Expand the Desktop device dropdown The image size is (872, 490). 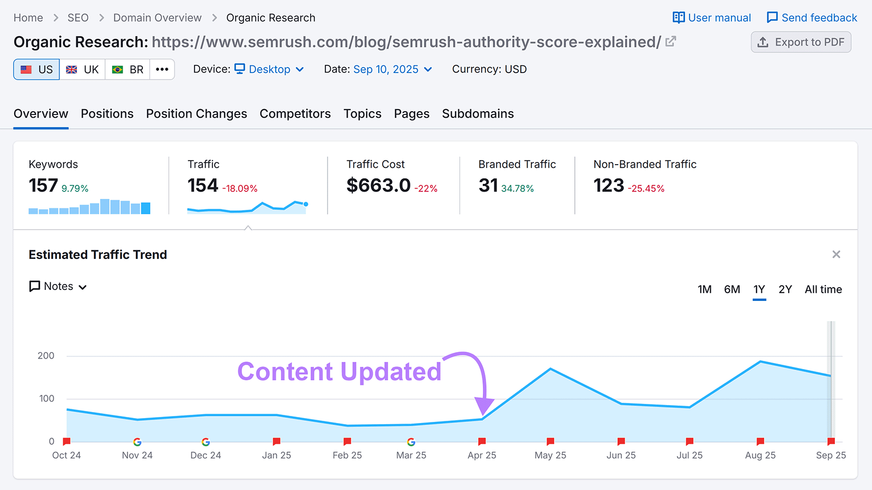click(269, 69)
